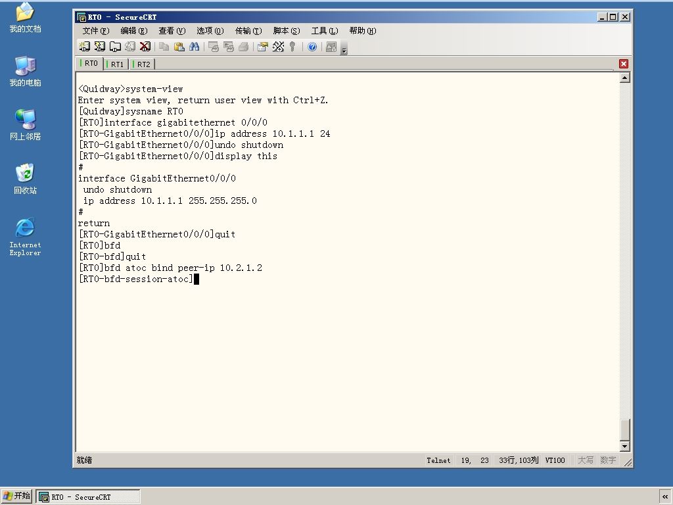Screen dimensions: 673x505
Task: Open the 编辑(E) menu
Action: point(134,30)
